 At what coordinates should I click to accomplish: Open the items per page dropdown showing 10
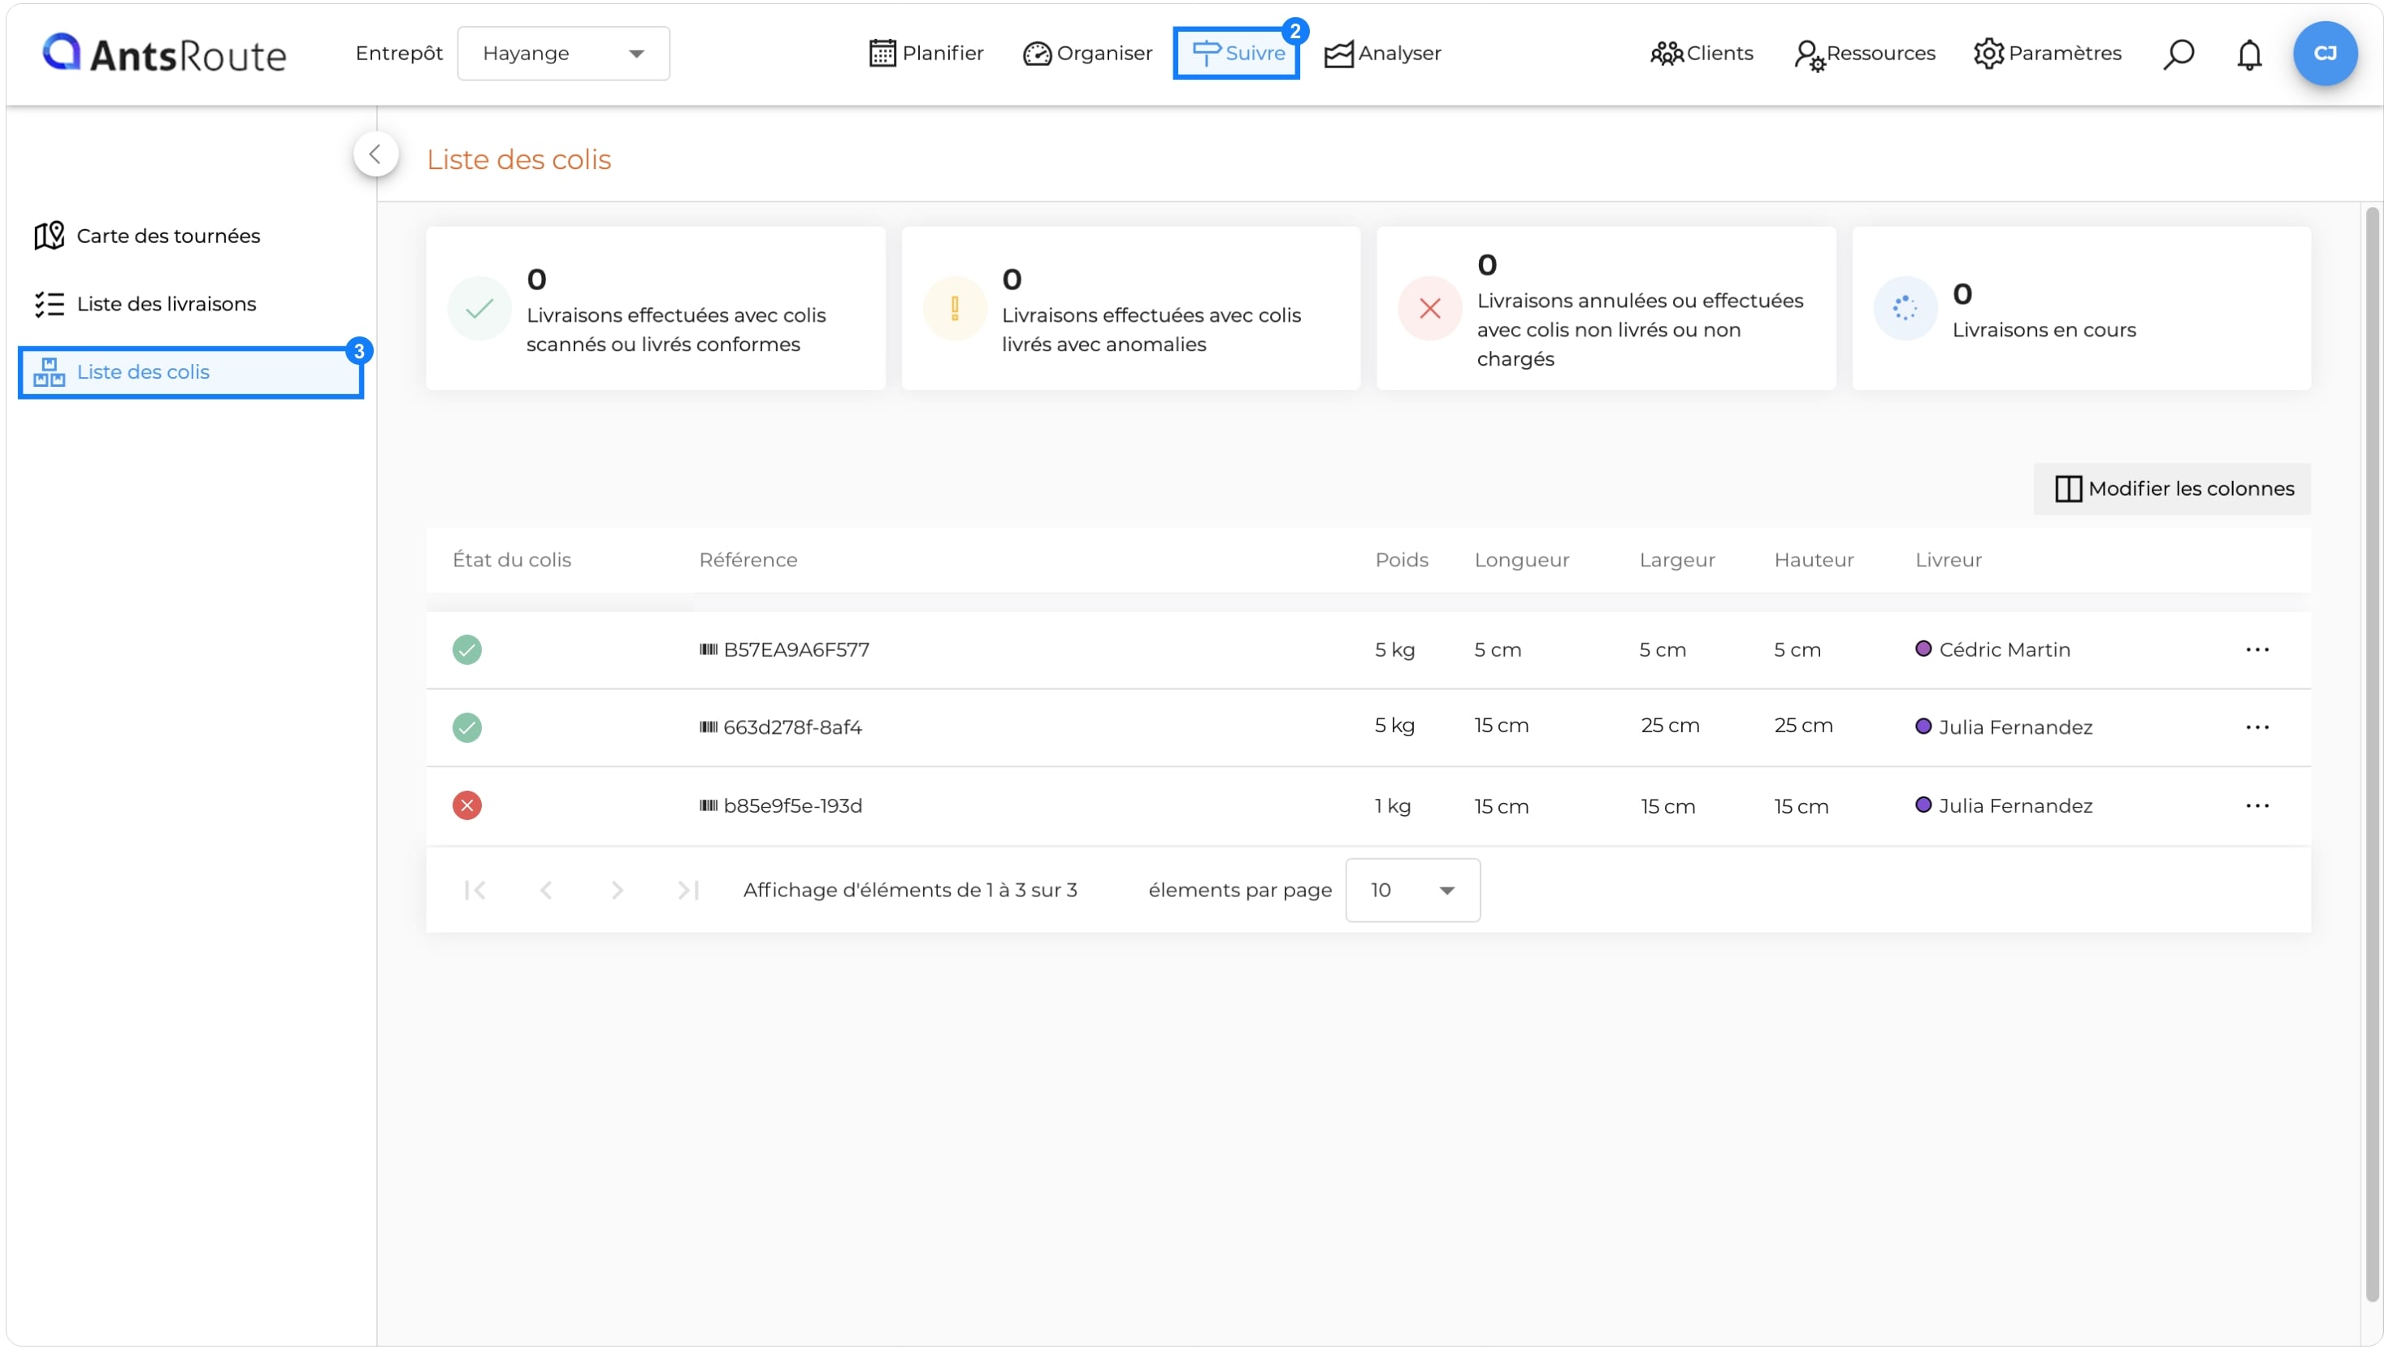[x=1412, y=890]
